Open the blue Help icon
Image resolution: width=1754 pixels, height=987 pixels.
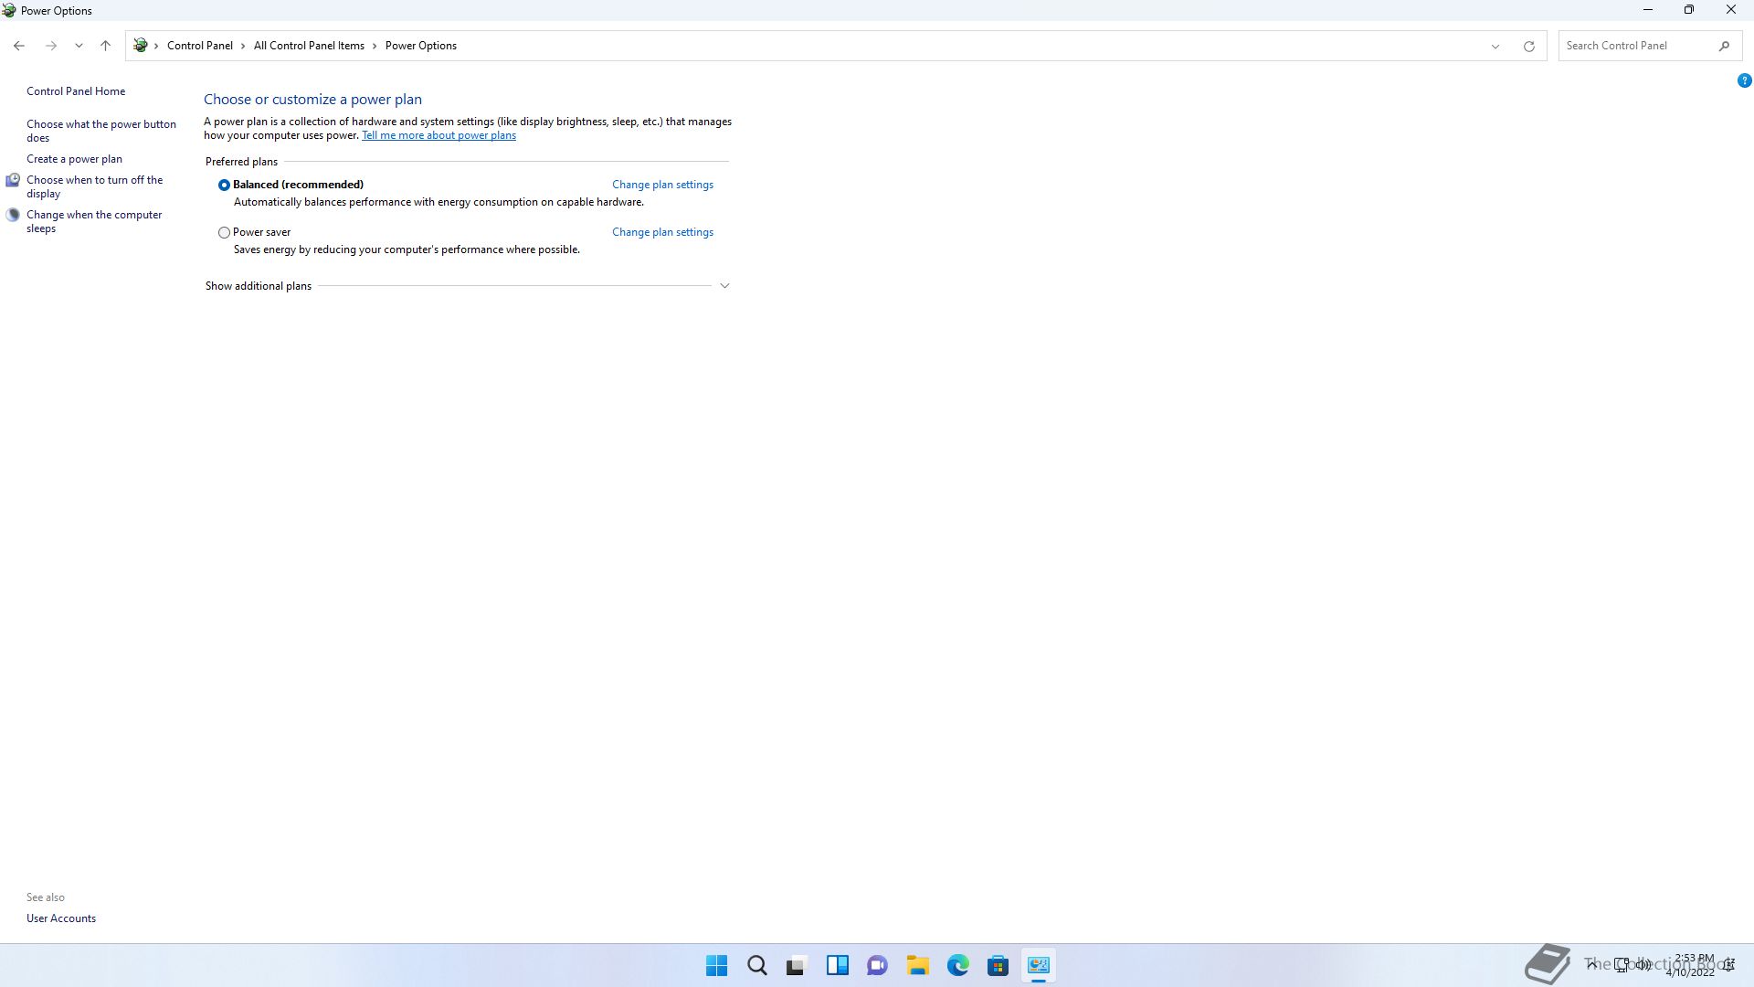click(x=1744, y=80)
